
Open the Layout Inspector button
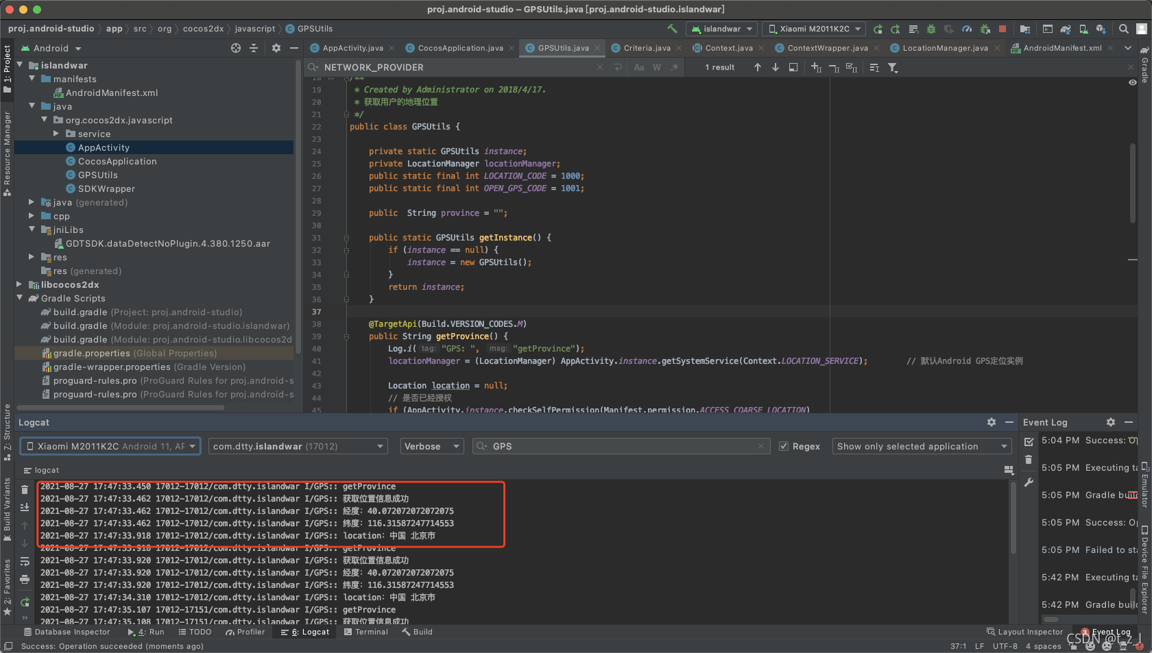click(x=1024, y=632)
